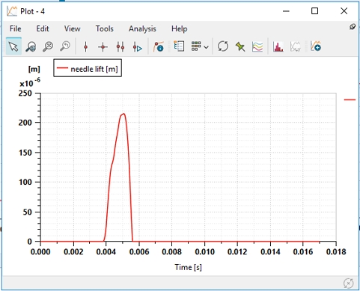This screenshot has height=291, width=360.
Task: Click the x-axis value 0.018
Action: (x=336, y=252)
